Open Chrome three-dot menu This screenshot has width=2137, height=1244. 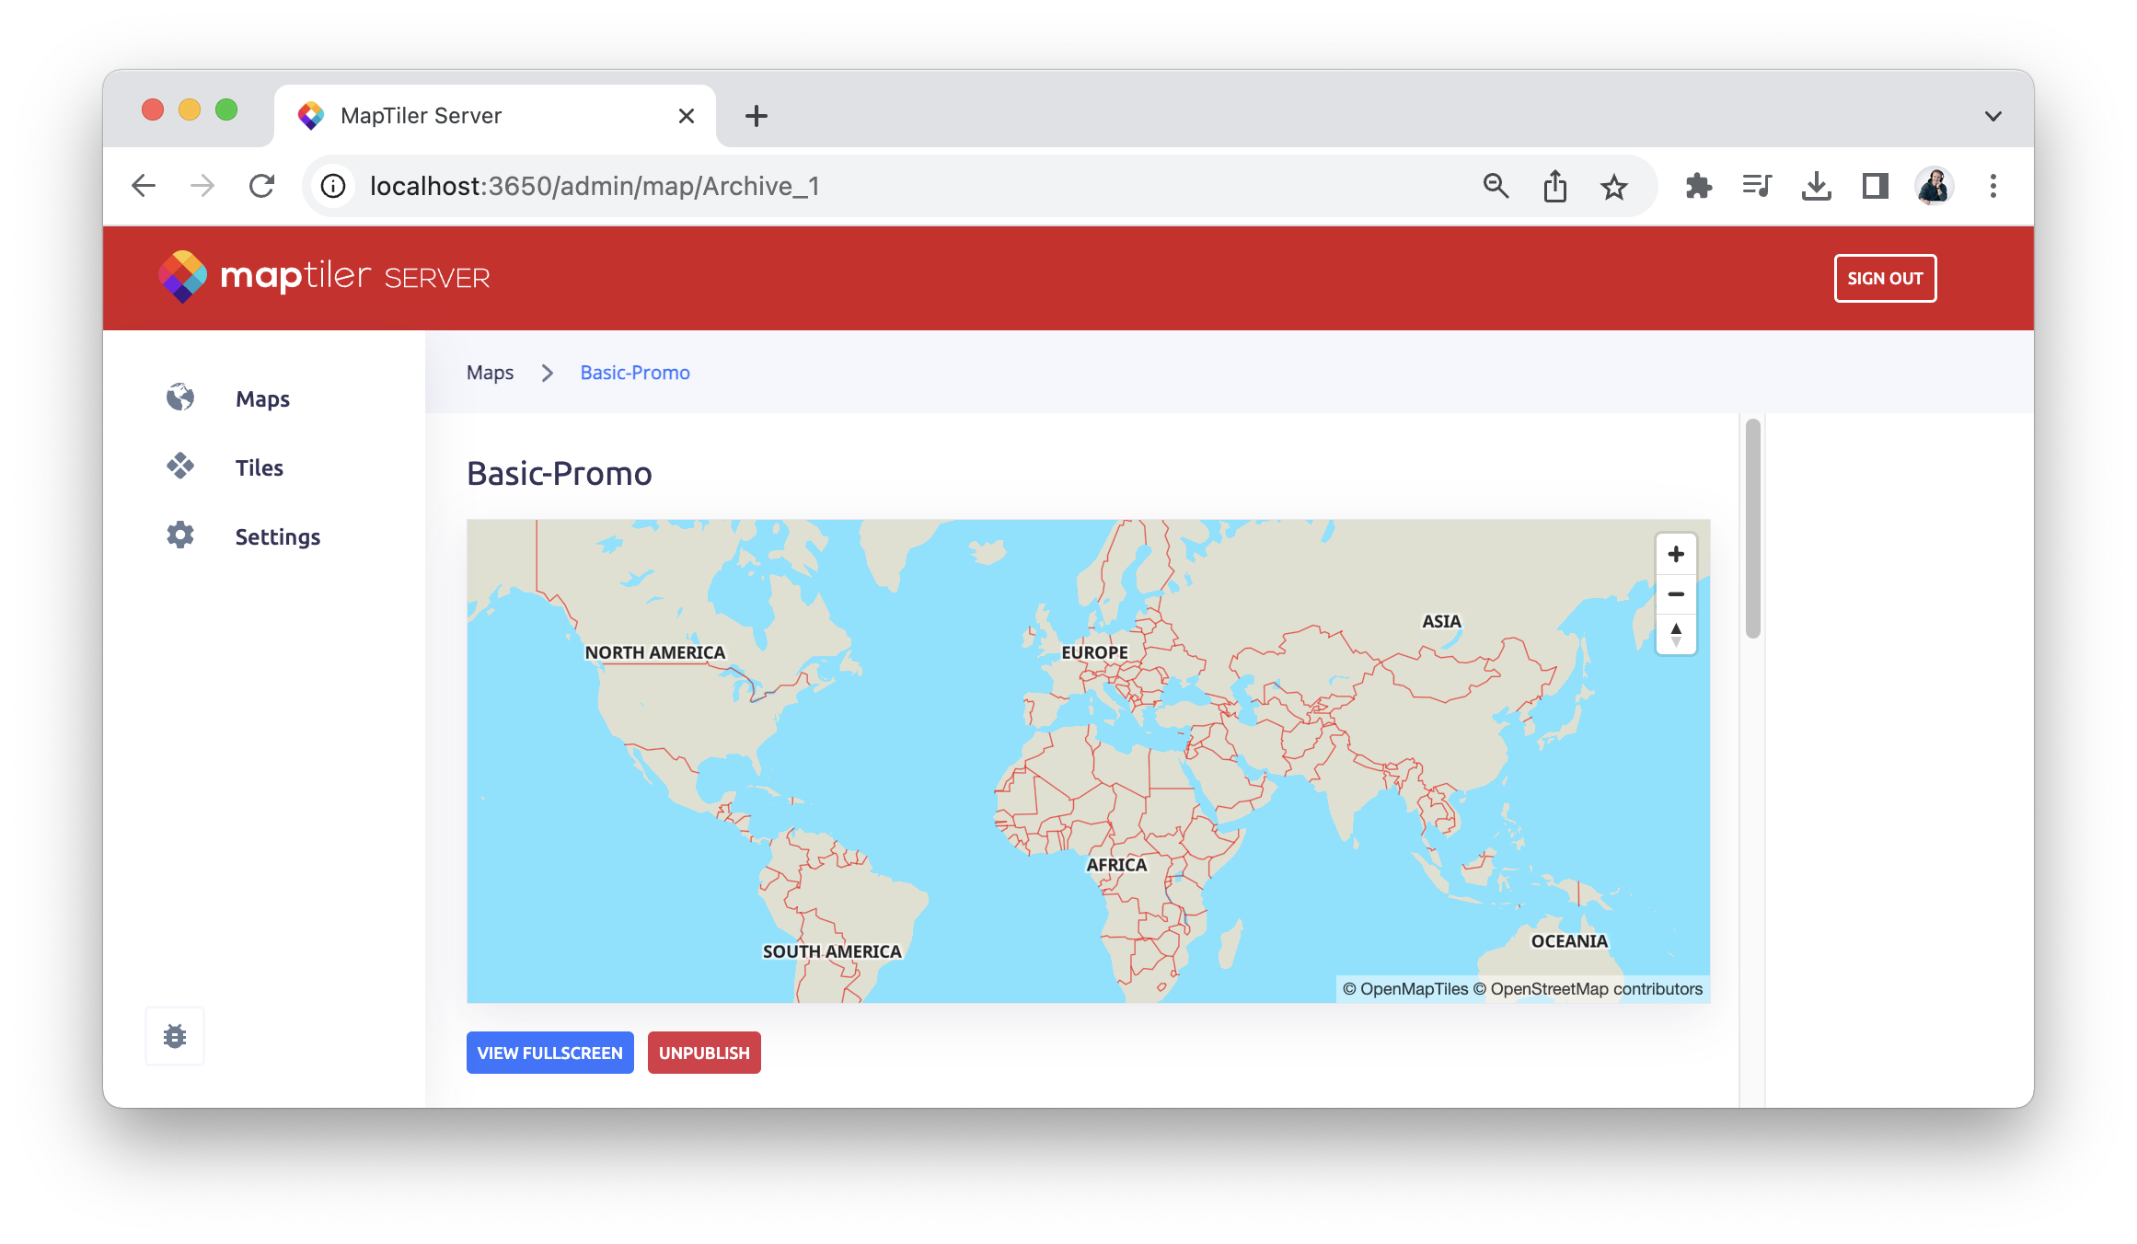click(1993, 187)
